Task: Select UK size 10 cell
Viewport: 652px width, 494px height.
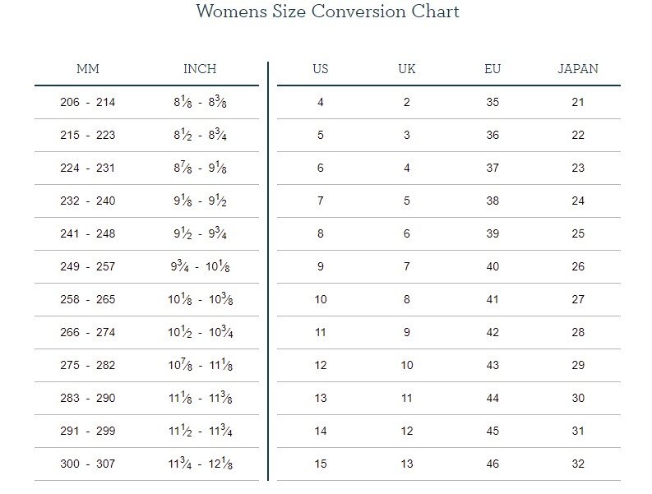Action: [x=407, y=366]
